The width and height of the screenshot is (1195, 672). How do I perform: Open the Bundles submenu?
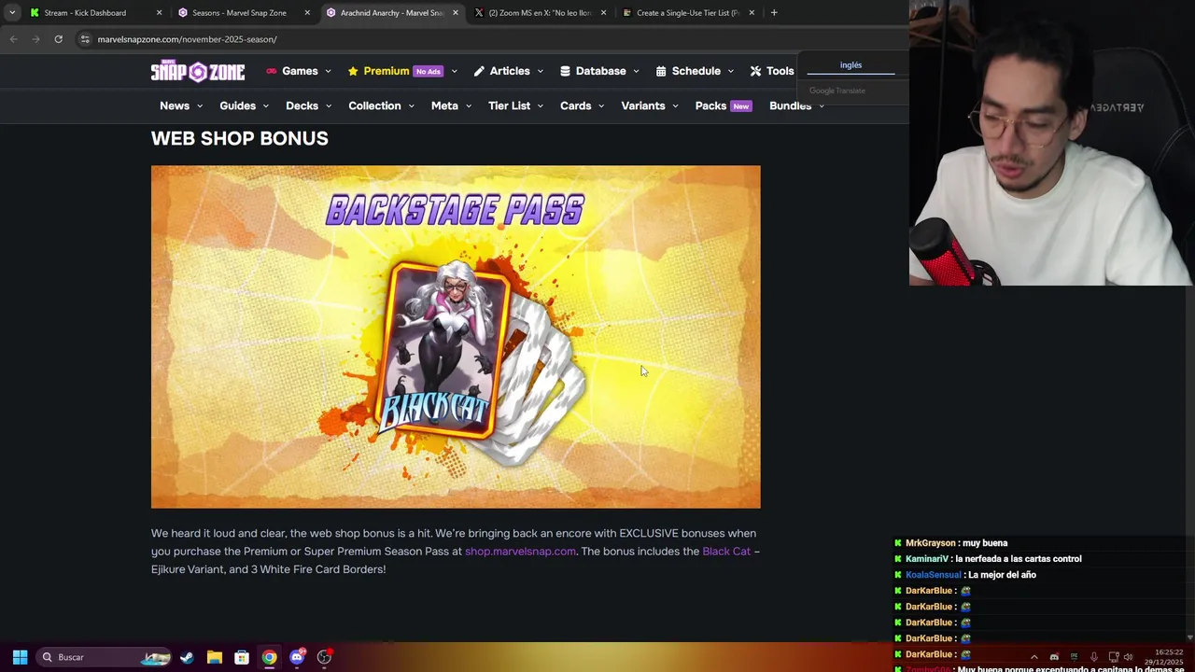[x=796, y=105]
